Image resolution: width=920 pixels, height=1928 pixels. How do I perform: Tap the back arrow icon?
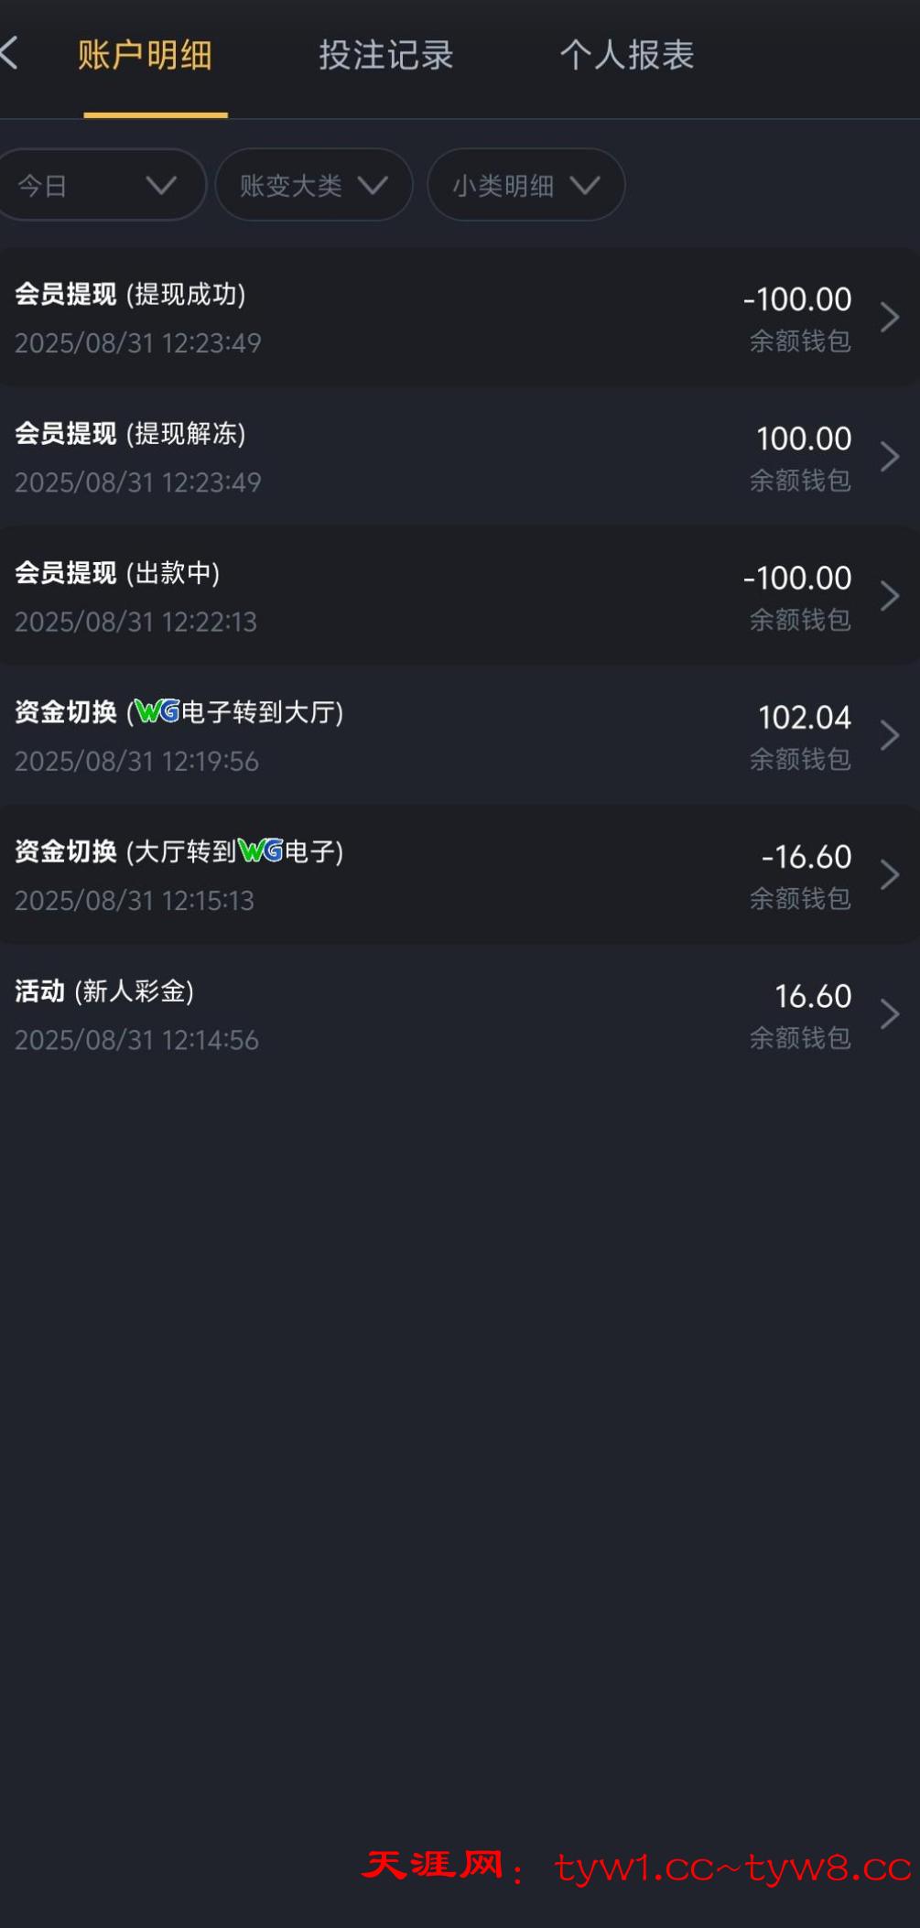[x=11, y=54]
